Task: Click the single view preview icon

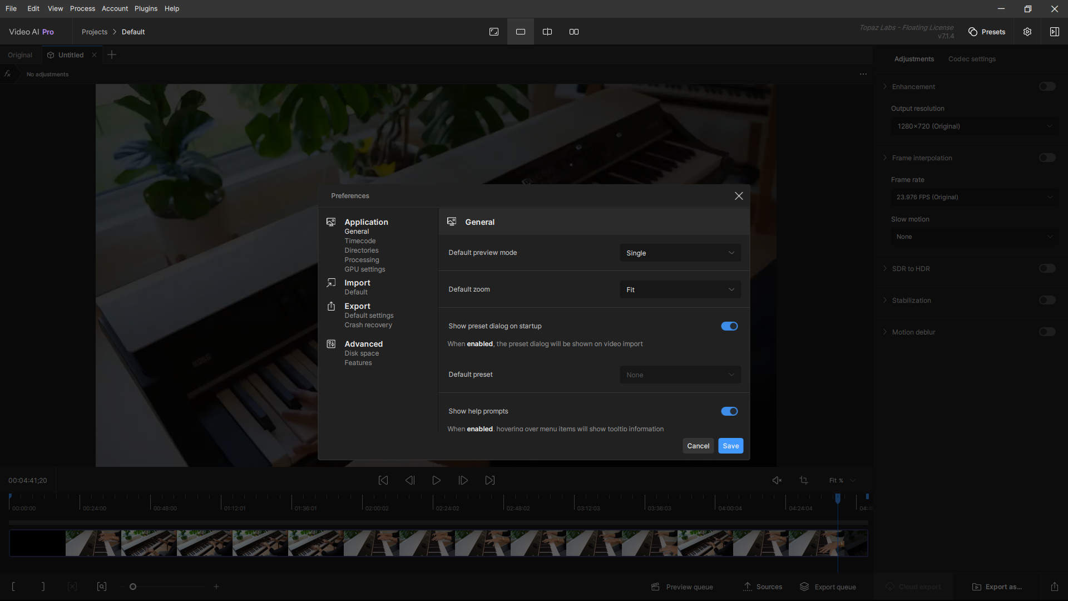Action: (x=521, y=32)
